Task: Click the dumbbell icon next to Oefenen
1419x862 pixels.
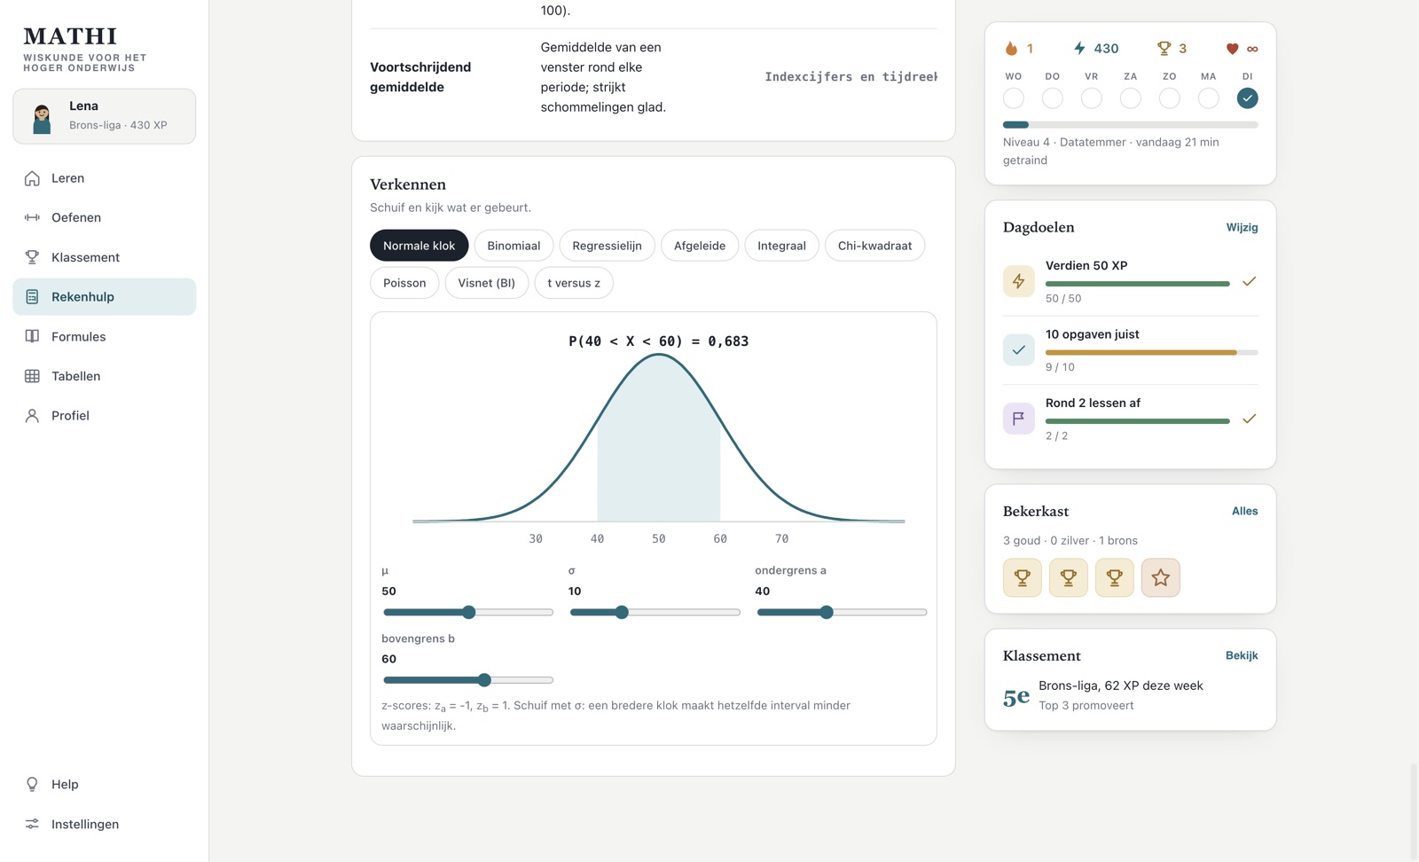Action: point(32,217)
